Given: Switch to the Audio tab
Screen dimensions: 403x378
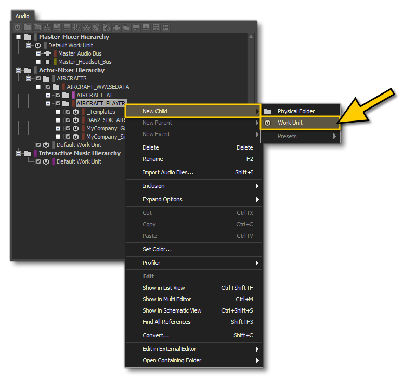Looking at the screenshot, I should point(22,16).
